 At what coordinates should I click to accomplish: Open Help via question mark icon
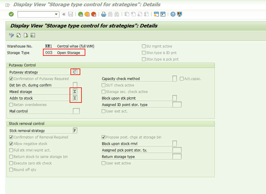tap(173, 14)
